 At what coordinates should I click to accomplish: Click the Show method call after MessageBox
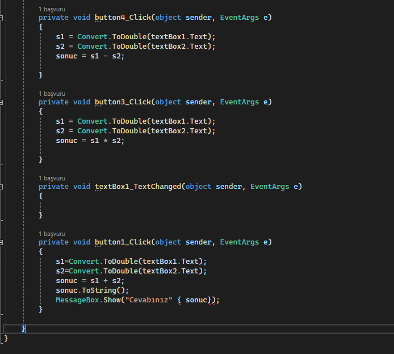pos(112,300)
